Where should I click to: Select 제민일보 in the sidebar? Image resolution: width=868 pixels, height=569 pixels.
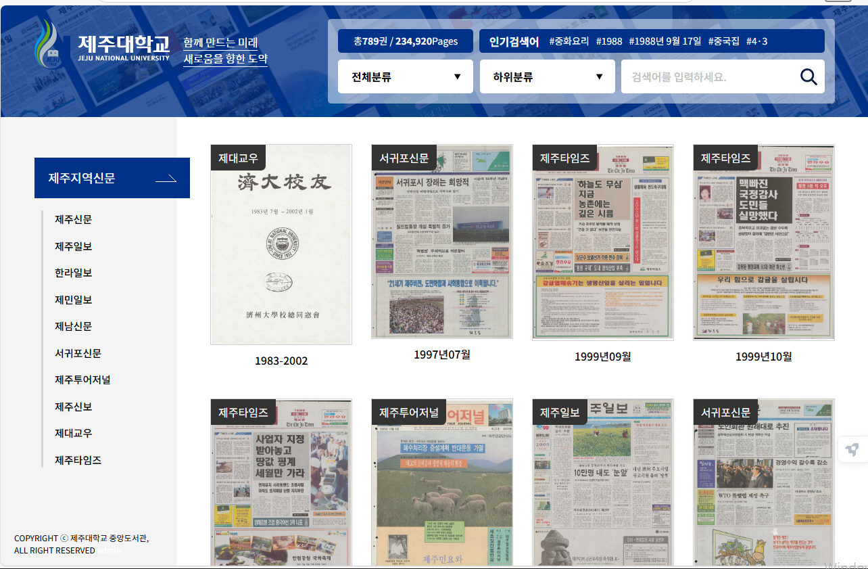click(x=74, y=300)
